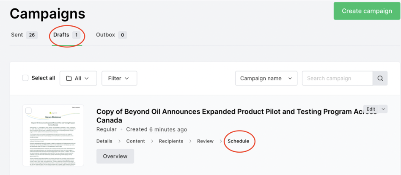Open the Schedule step
Screen dimensions: 401x175
[238, 141]
